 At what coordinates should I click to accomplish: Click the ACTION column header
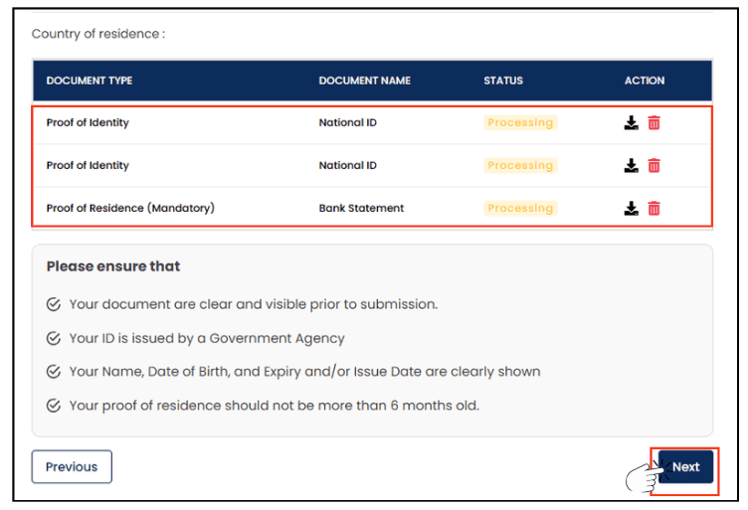pyautogui.click(x=645, y=81)
